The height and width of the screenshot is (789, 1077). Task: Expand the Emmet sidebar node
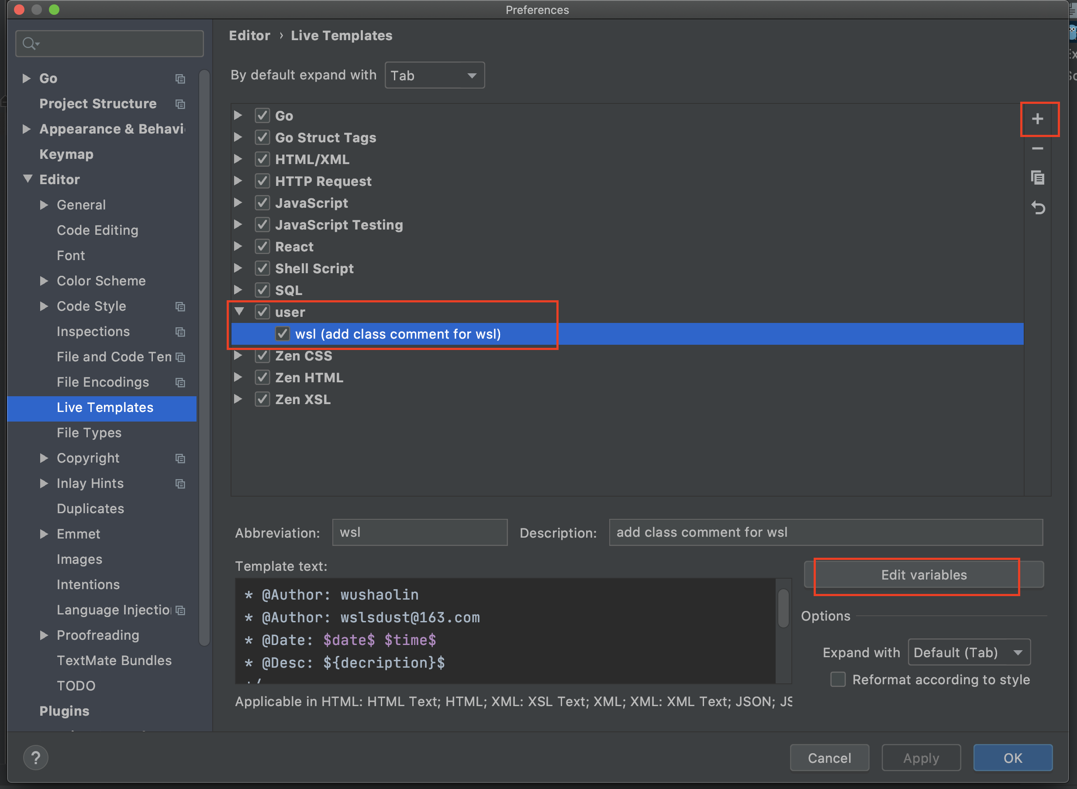(x=44, y=534)
